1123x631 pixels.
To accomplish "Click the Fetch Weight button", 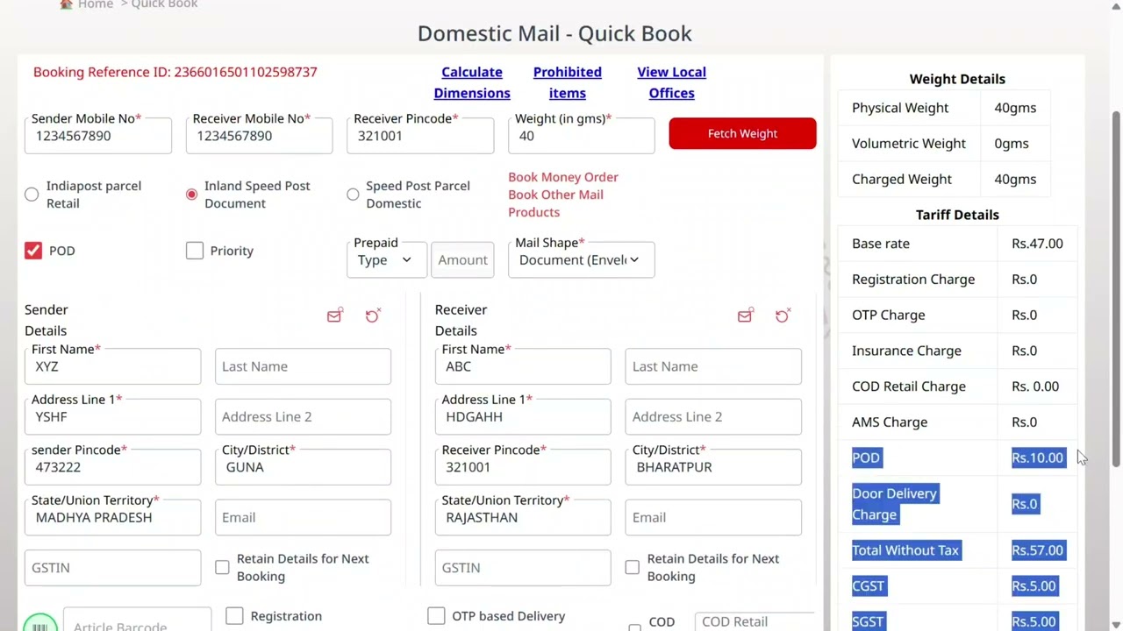I will click(742, 133).
